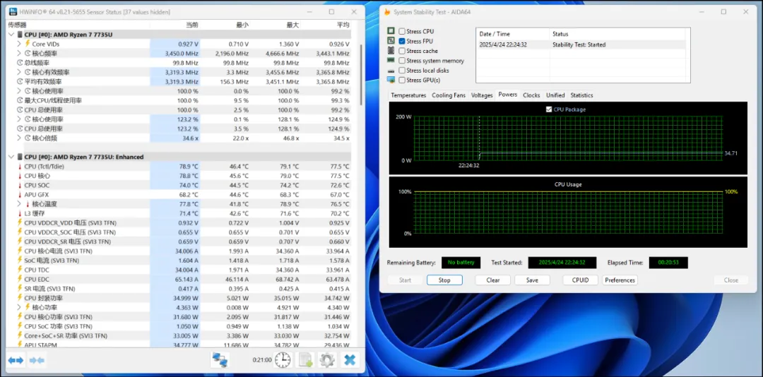This screenshot has width=763, height=377.
Task: Open the Voltages tab
Action: pos(482,95)
